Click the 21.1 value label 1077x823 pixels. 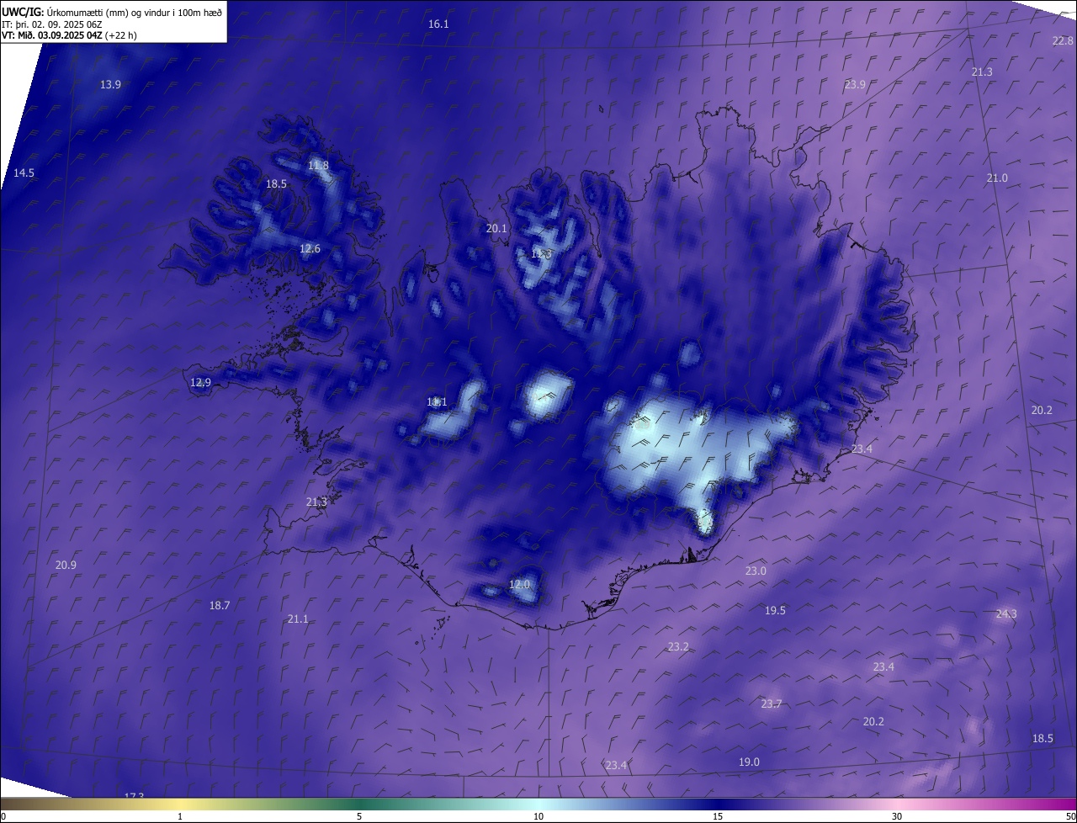point(298,619)
